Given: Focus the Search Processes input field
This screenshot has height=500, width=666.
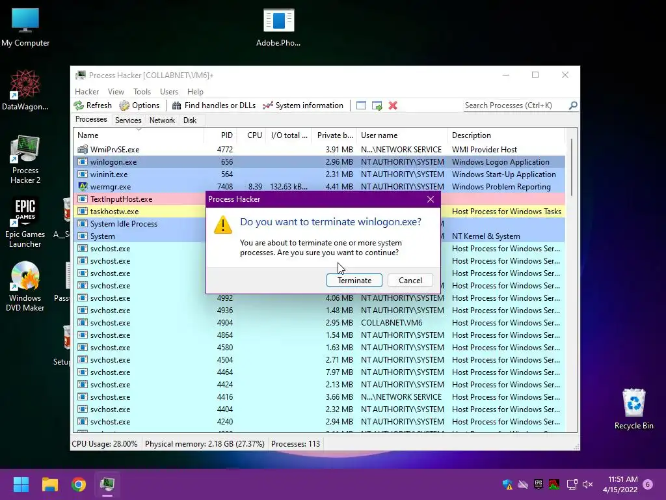Looking at the screenshot, I should click(515, 105).
